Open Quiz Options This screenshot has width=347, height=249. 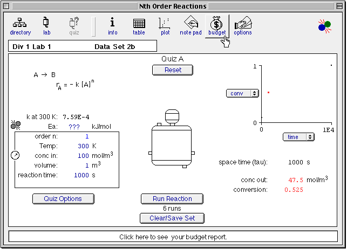[x=63, y=199]
